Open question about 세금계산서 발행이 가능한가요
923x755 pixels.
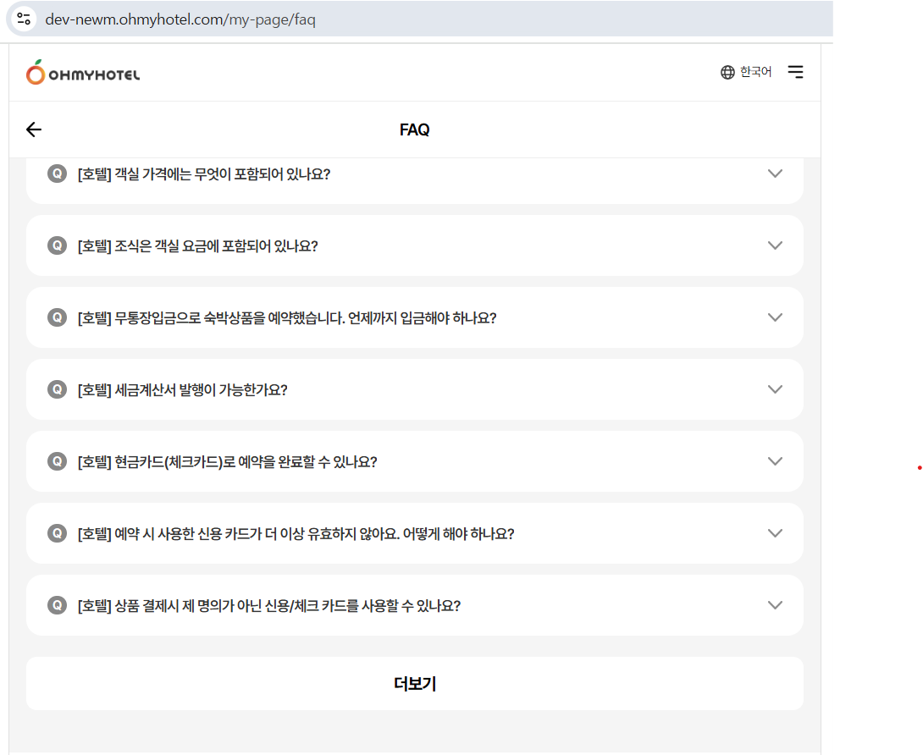(182, 390)
